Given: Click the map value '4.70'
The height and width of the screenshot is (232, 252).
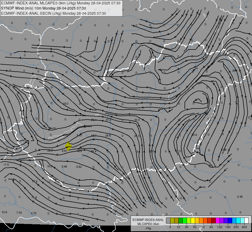Looking at the screenshot, I should (33, 213).
